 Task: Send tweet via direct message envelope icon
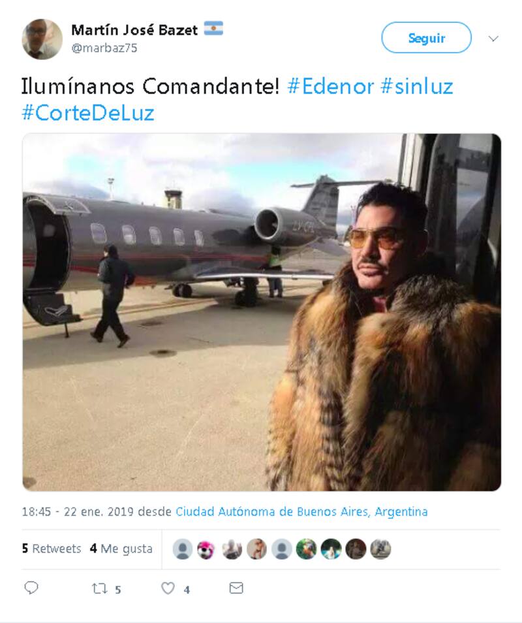[x=236, y=588]
